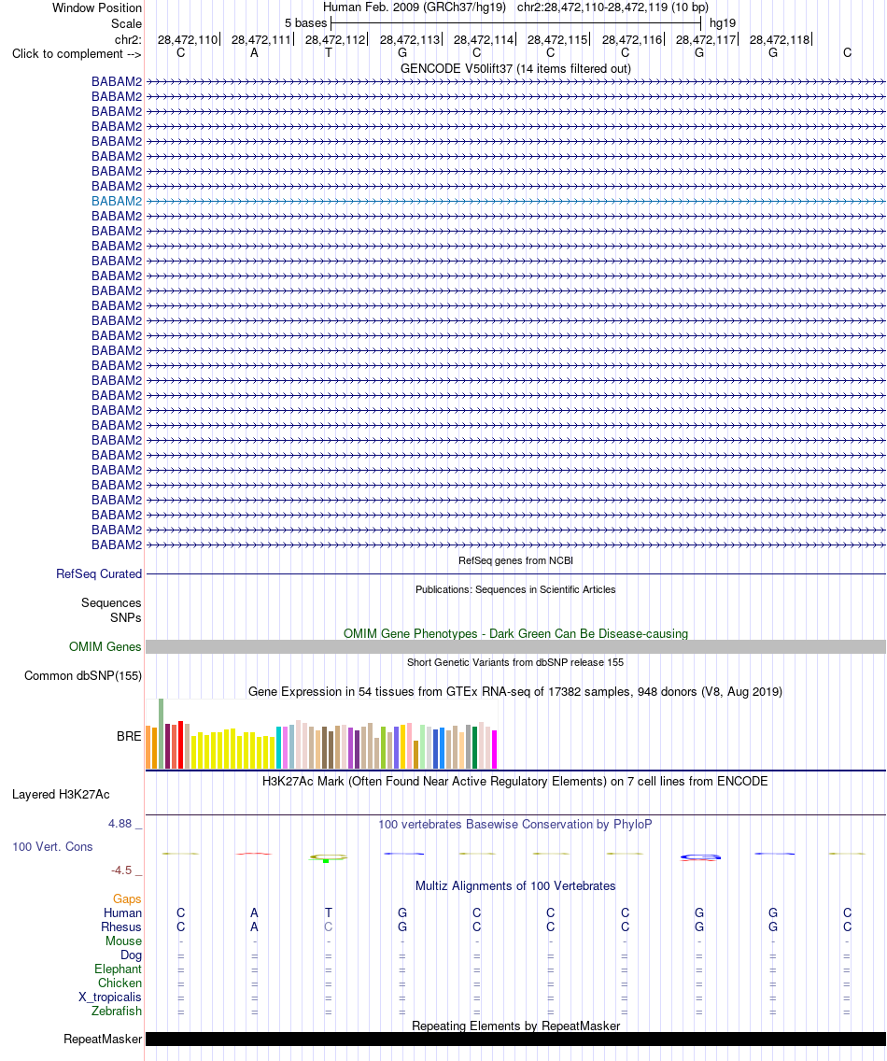Click the Sequences track label
The image size is (887, 1061).
[111, 603]
